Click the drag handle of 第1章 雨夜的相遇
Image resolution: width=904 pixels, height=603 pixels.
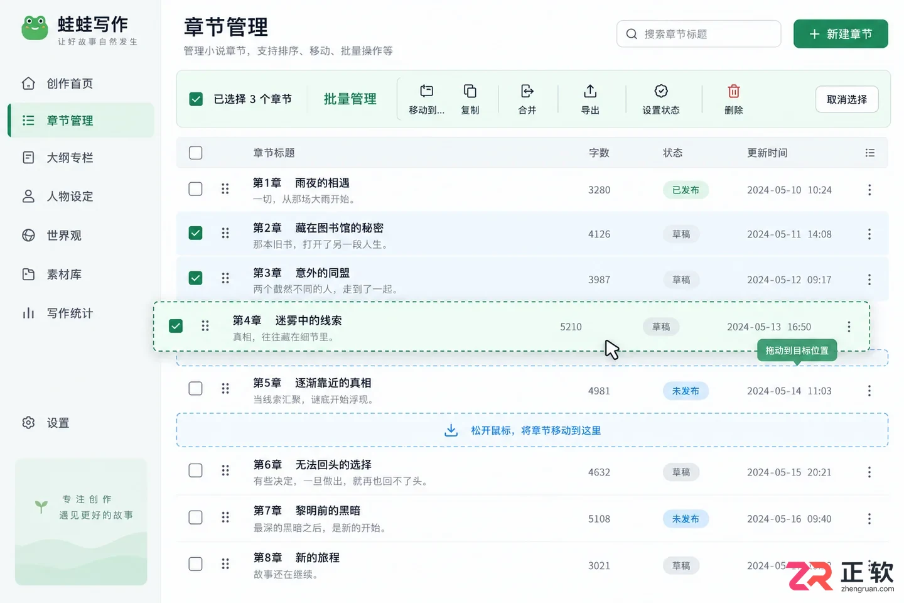[225, 189]
